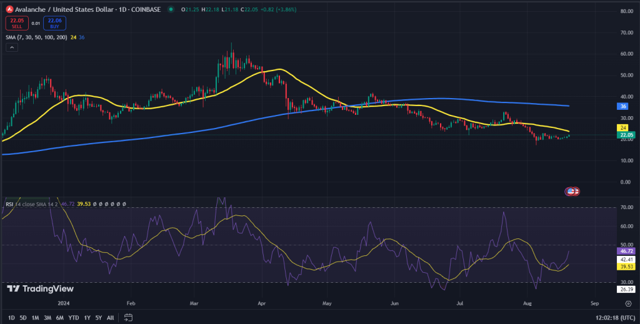Viewport: 640px width, 324px height.
Task: Open the Go to date calendar icon
Action: [127, 317]
